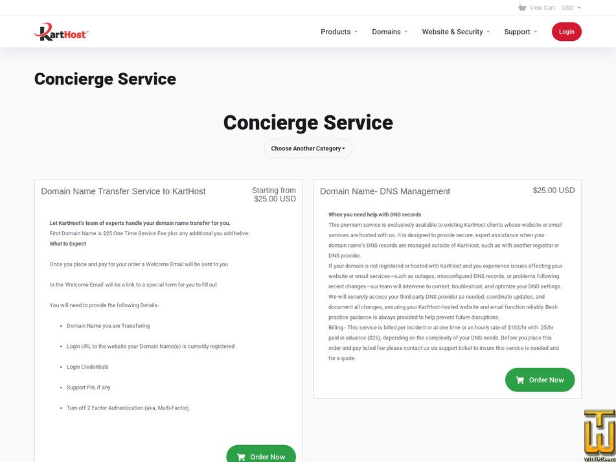Order the Domain Name- DNS Management service

[x=540, y=380]
